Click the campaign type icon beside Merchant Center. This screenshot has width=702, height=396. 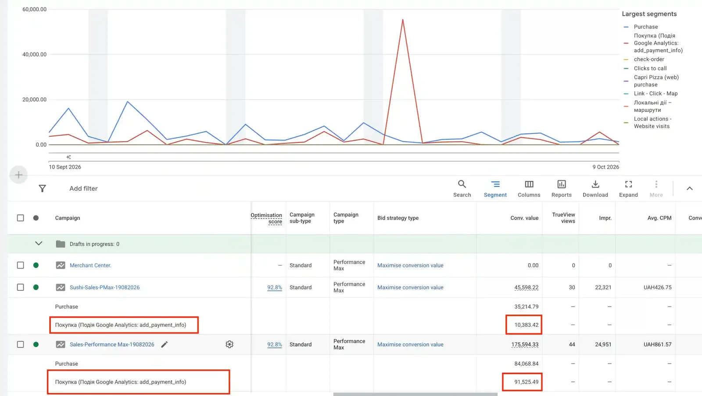(61, 265)
